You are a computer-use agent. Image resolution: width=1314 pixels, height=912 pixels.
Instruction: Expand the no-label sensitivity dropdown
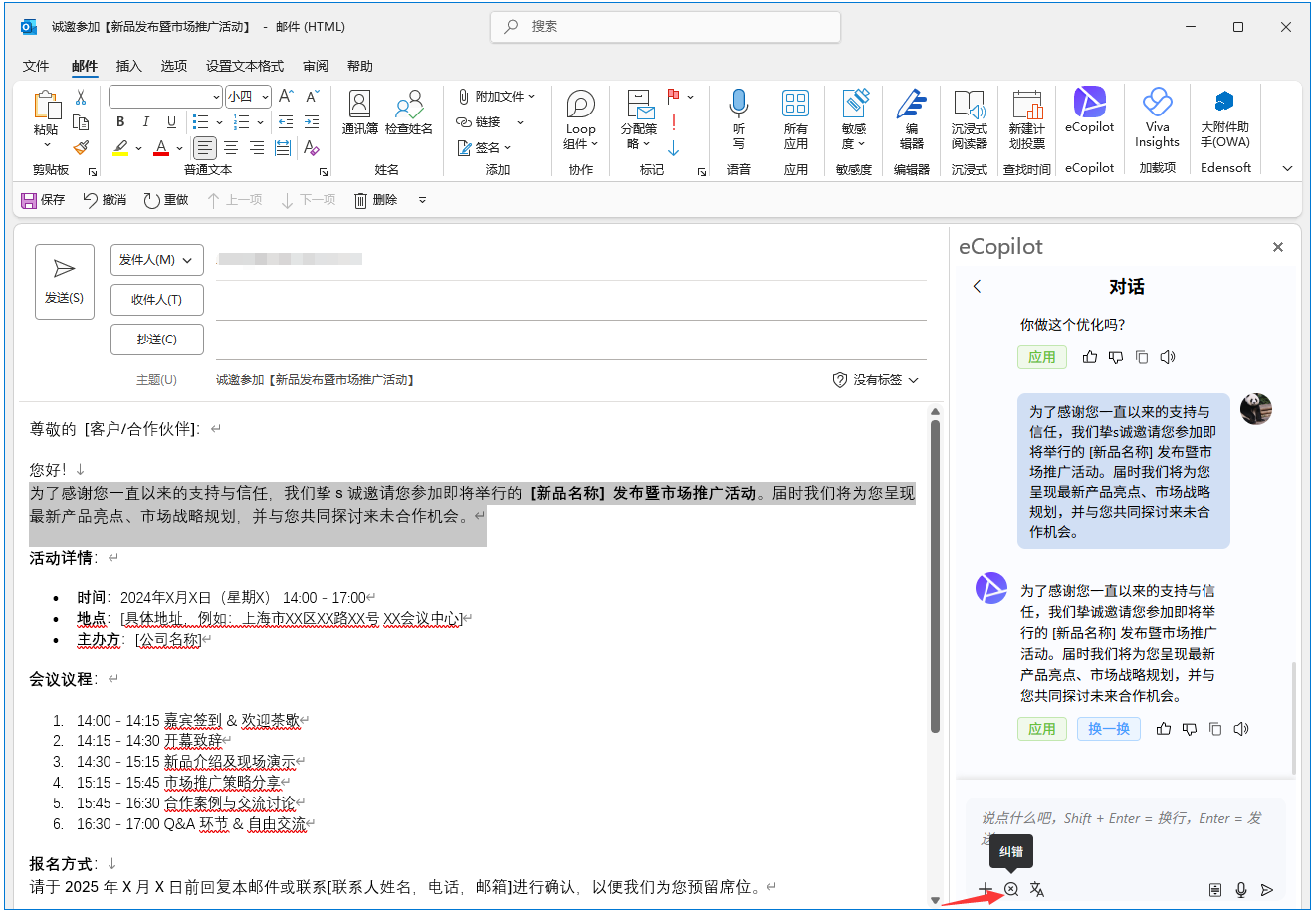pyautogui.click(x=876, y=380)
